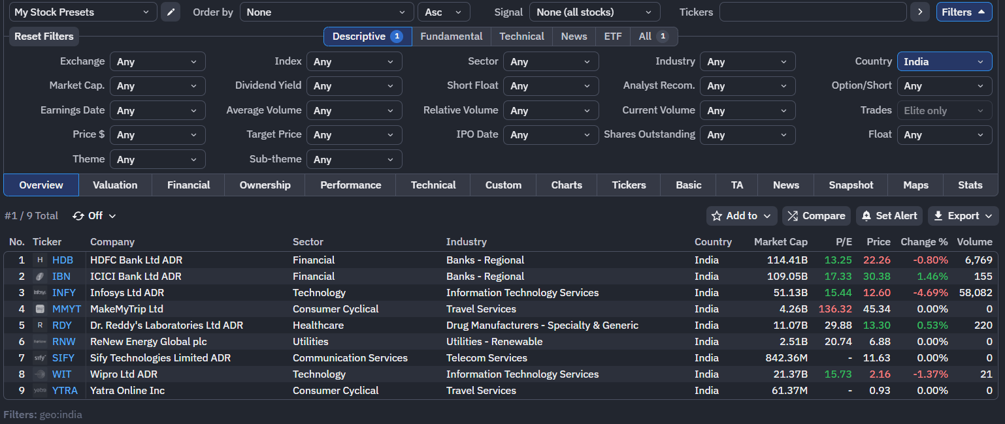Open the Signal dropdown

pyautogui.click(x=595, y=12)
